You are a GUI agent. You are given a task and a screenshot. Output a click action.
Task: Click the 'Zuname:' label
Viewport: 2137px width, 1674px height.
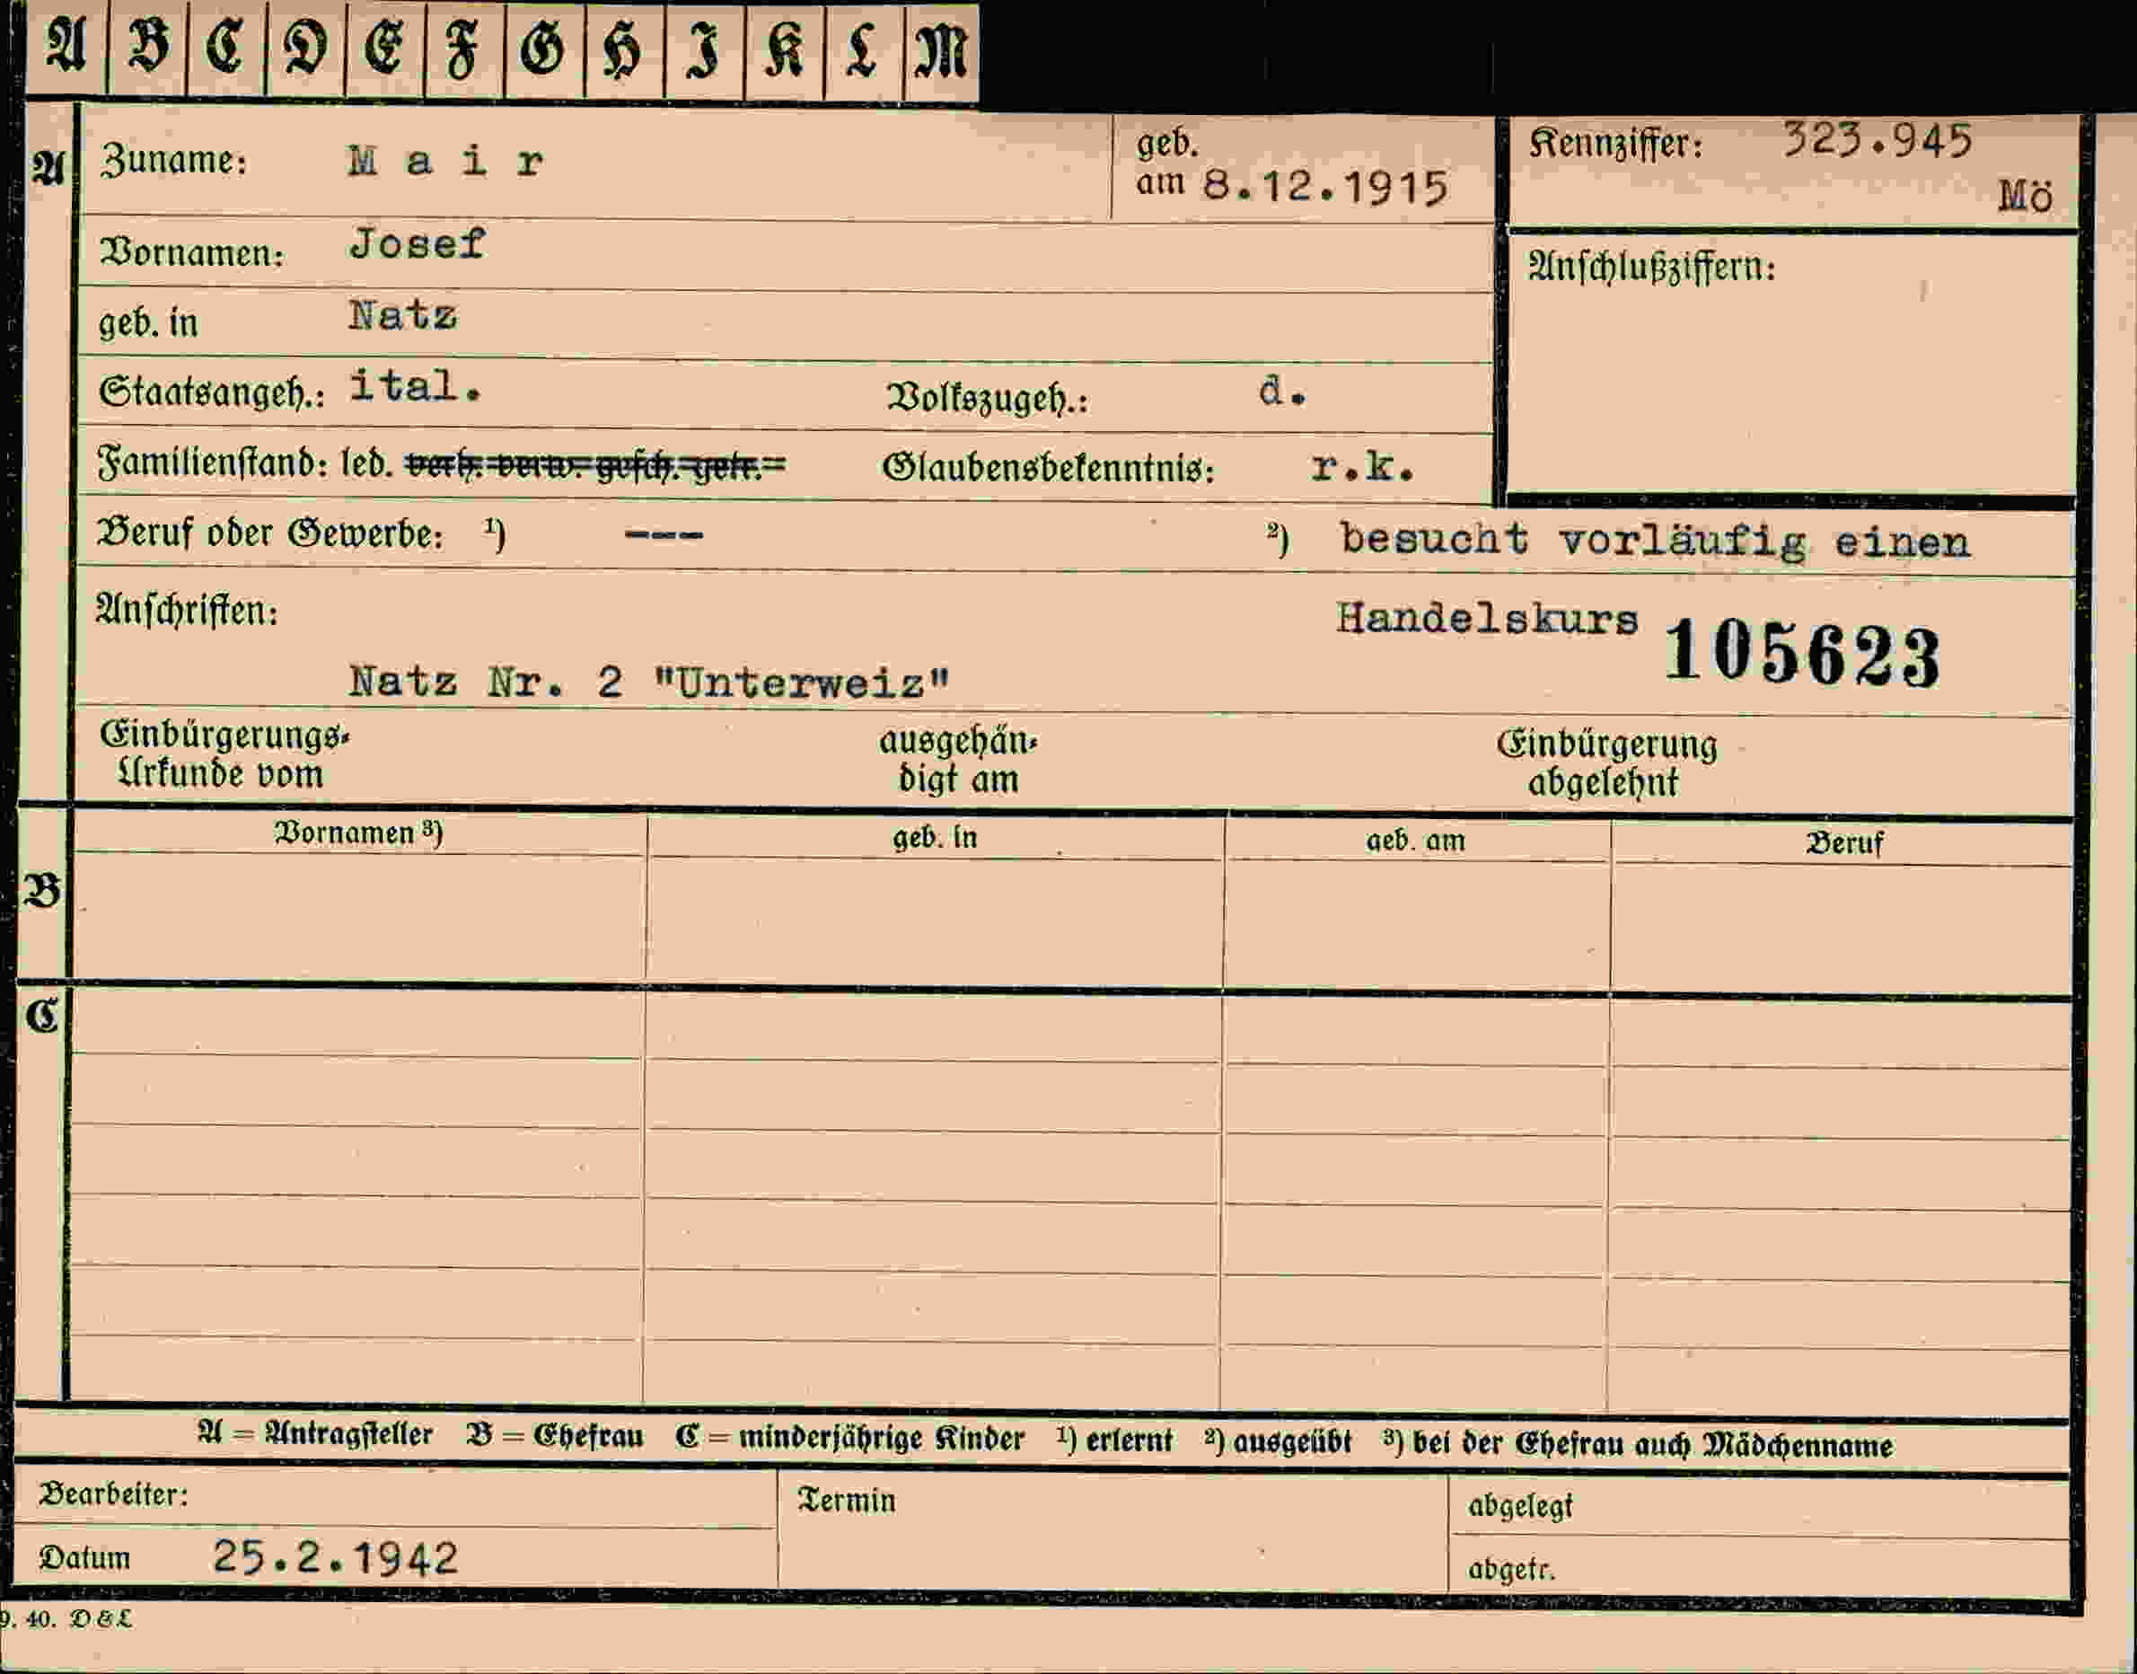pos(173,160)
